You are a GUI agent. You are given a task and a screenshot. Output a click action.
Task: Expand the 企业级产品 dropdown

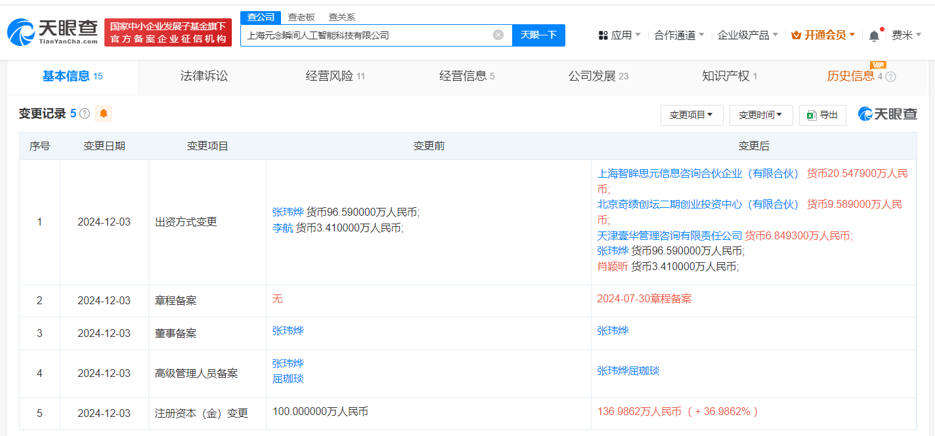point(748,35)
